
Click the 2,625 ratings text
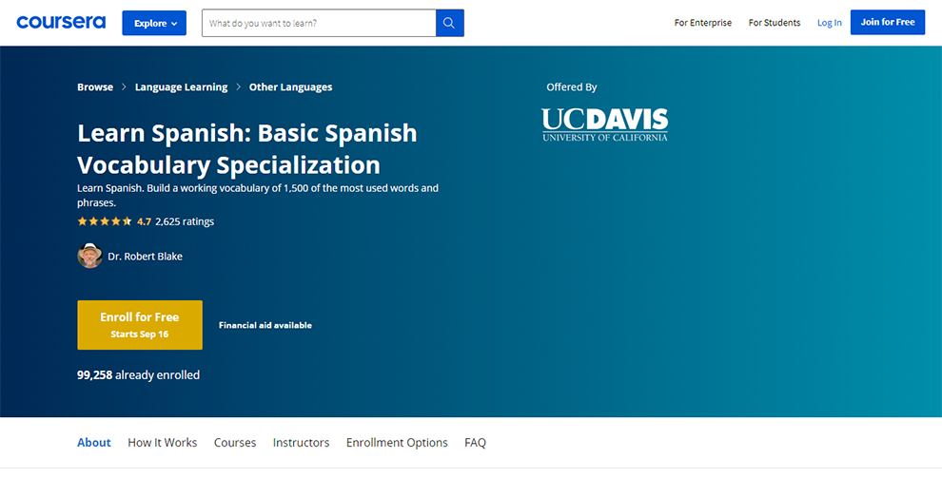click(185, 221)
